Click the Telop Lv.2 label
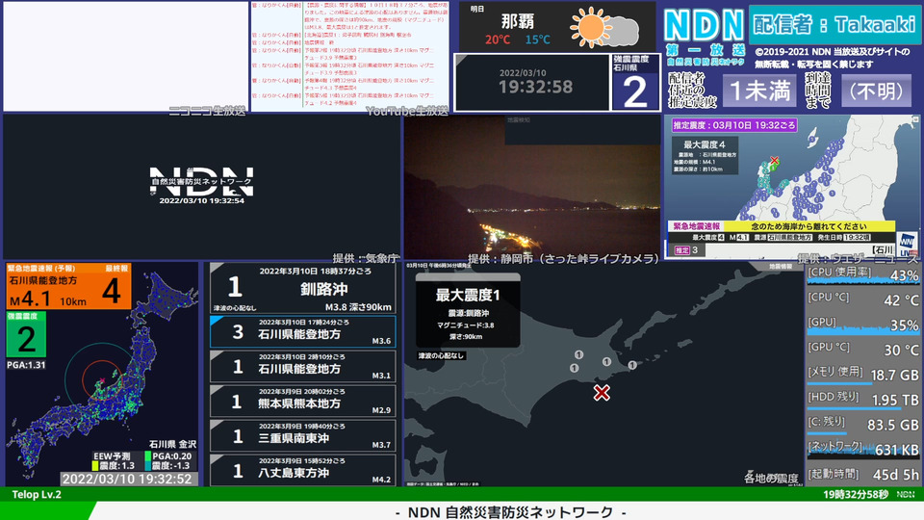The width and height of the screenshot is (924, 520). click(x=37, y=495)
